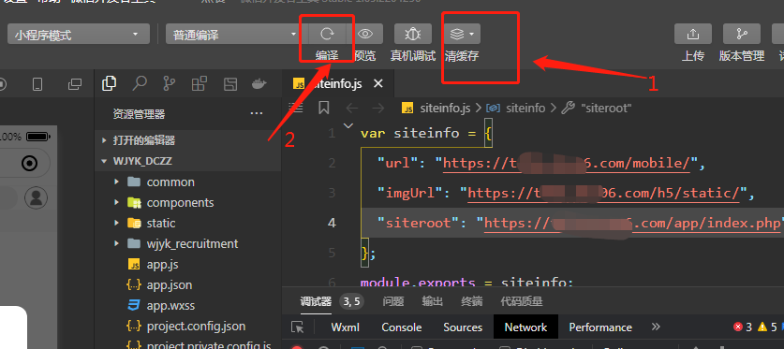Open the Explorer files icon
Viewport: 784px width, 349px height.
click(x=109, y=83)
